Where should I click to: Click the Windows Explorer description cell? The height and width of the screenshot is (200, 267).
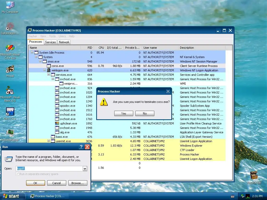[191, 146]
